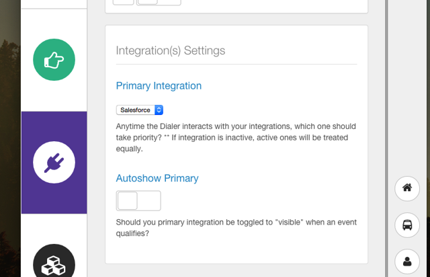Screen dimensions: 430x277
Task: Open the Primary Integration Salesforce dropdown
Action: pos(140,110)
